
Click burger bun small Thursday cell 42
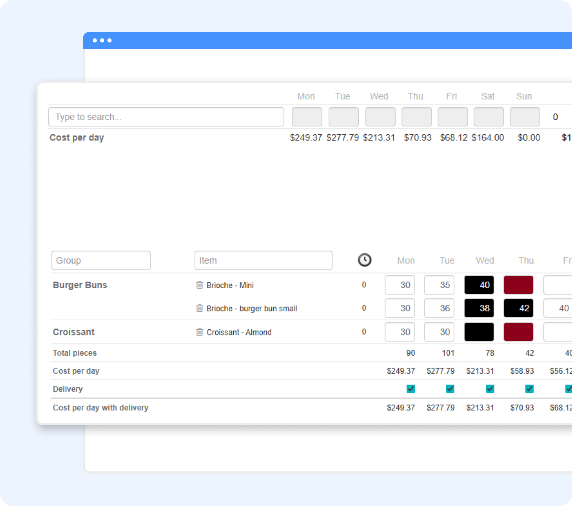[x=518, y=308]
